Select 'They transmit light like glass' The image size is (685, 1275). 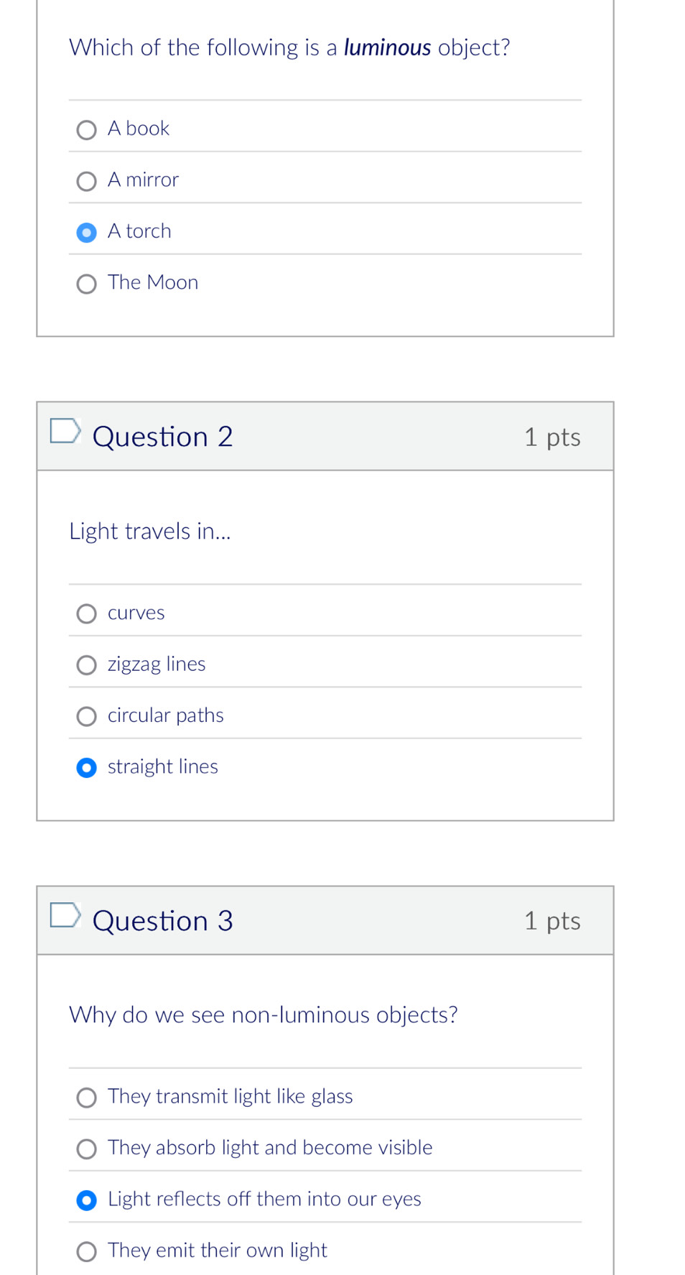click(x=87, y=1098)
